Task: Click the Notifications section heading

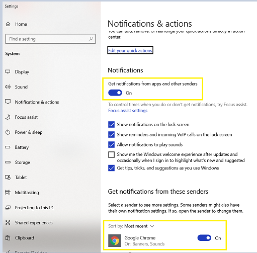Action: (125, 70)
